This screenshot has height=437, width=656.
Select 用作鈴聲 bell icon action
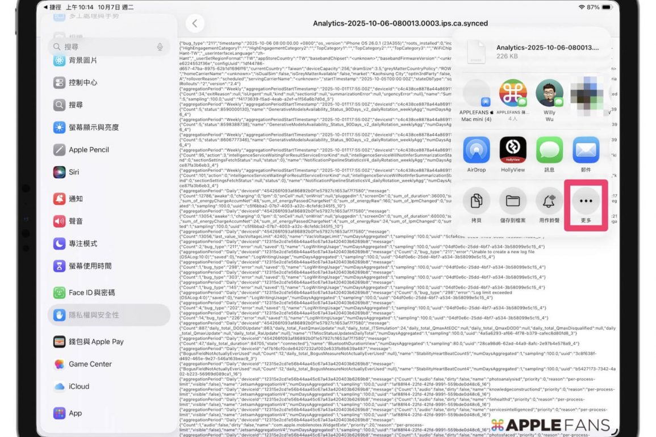(549, 201)
